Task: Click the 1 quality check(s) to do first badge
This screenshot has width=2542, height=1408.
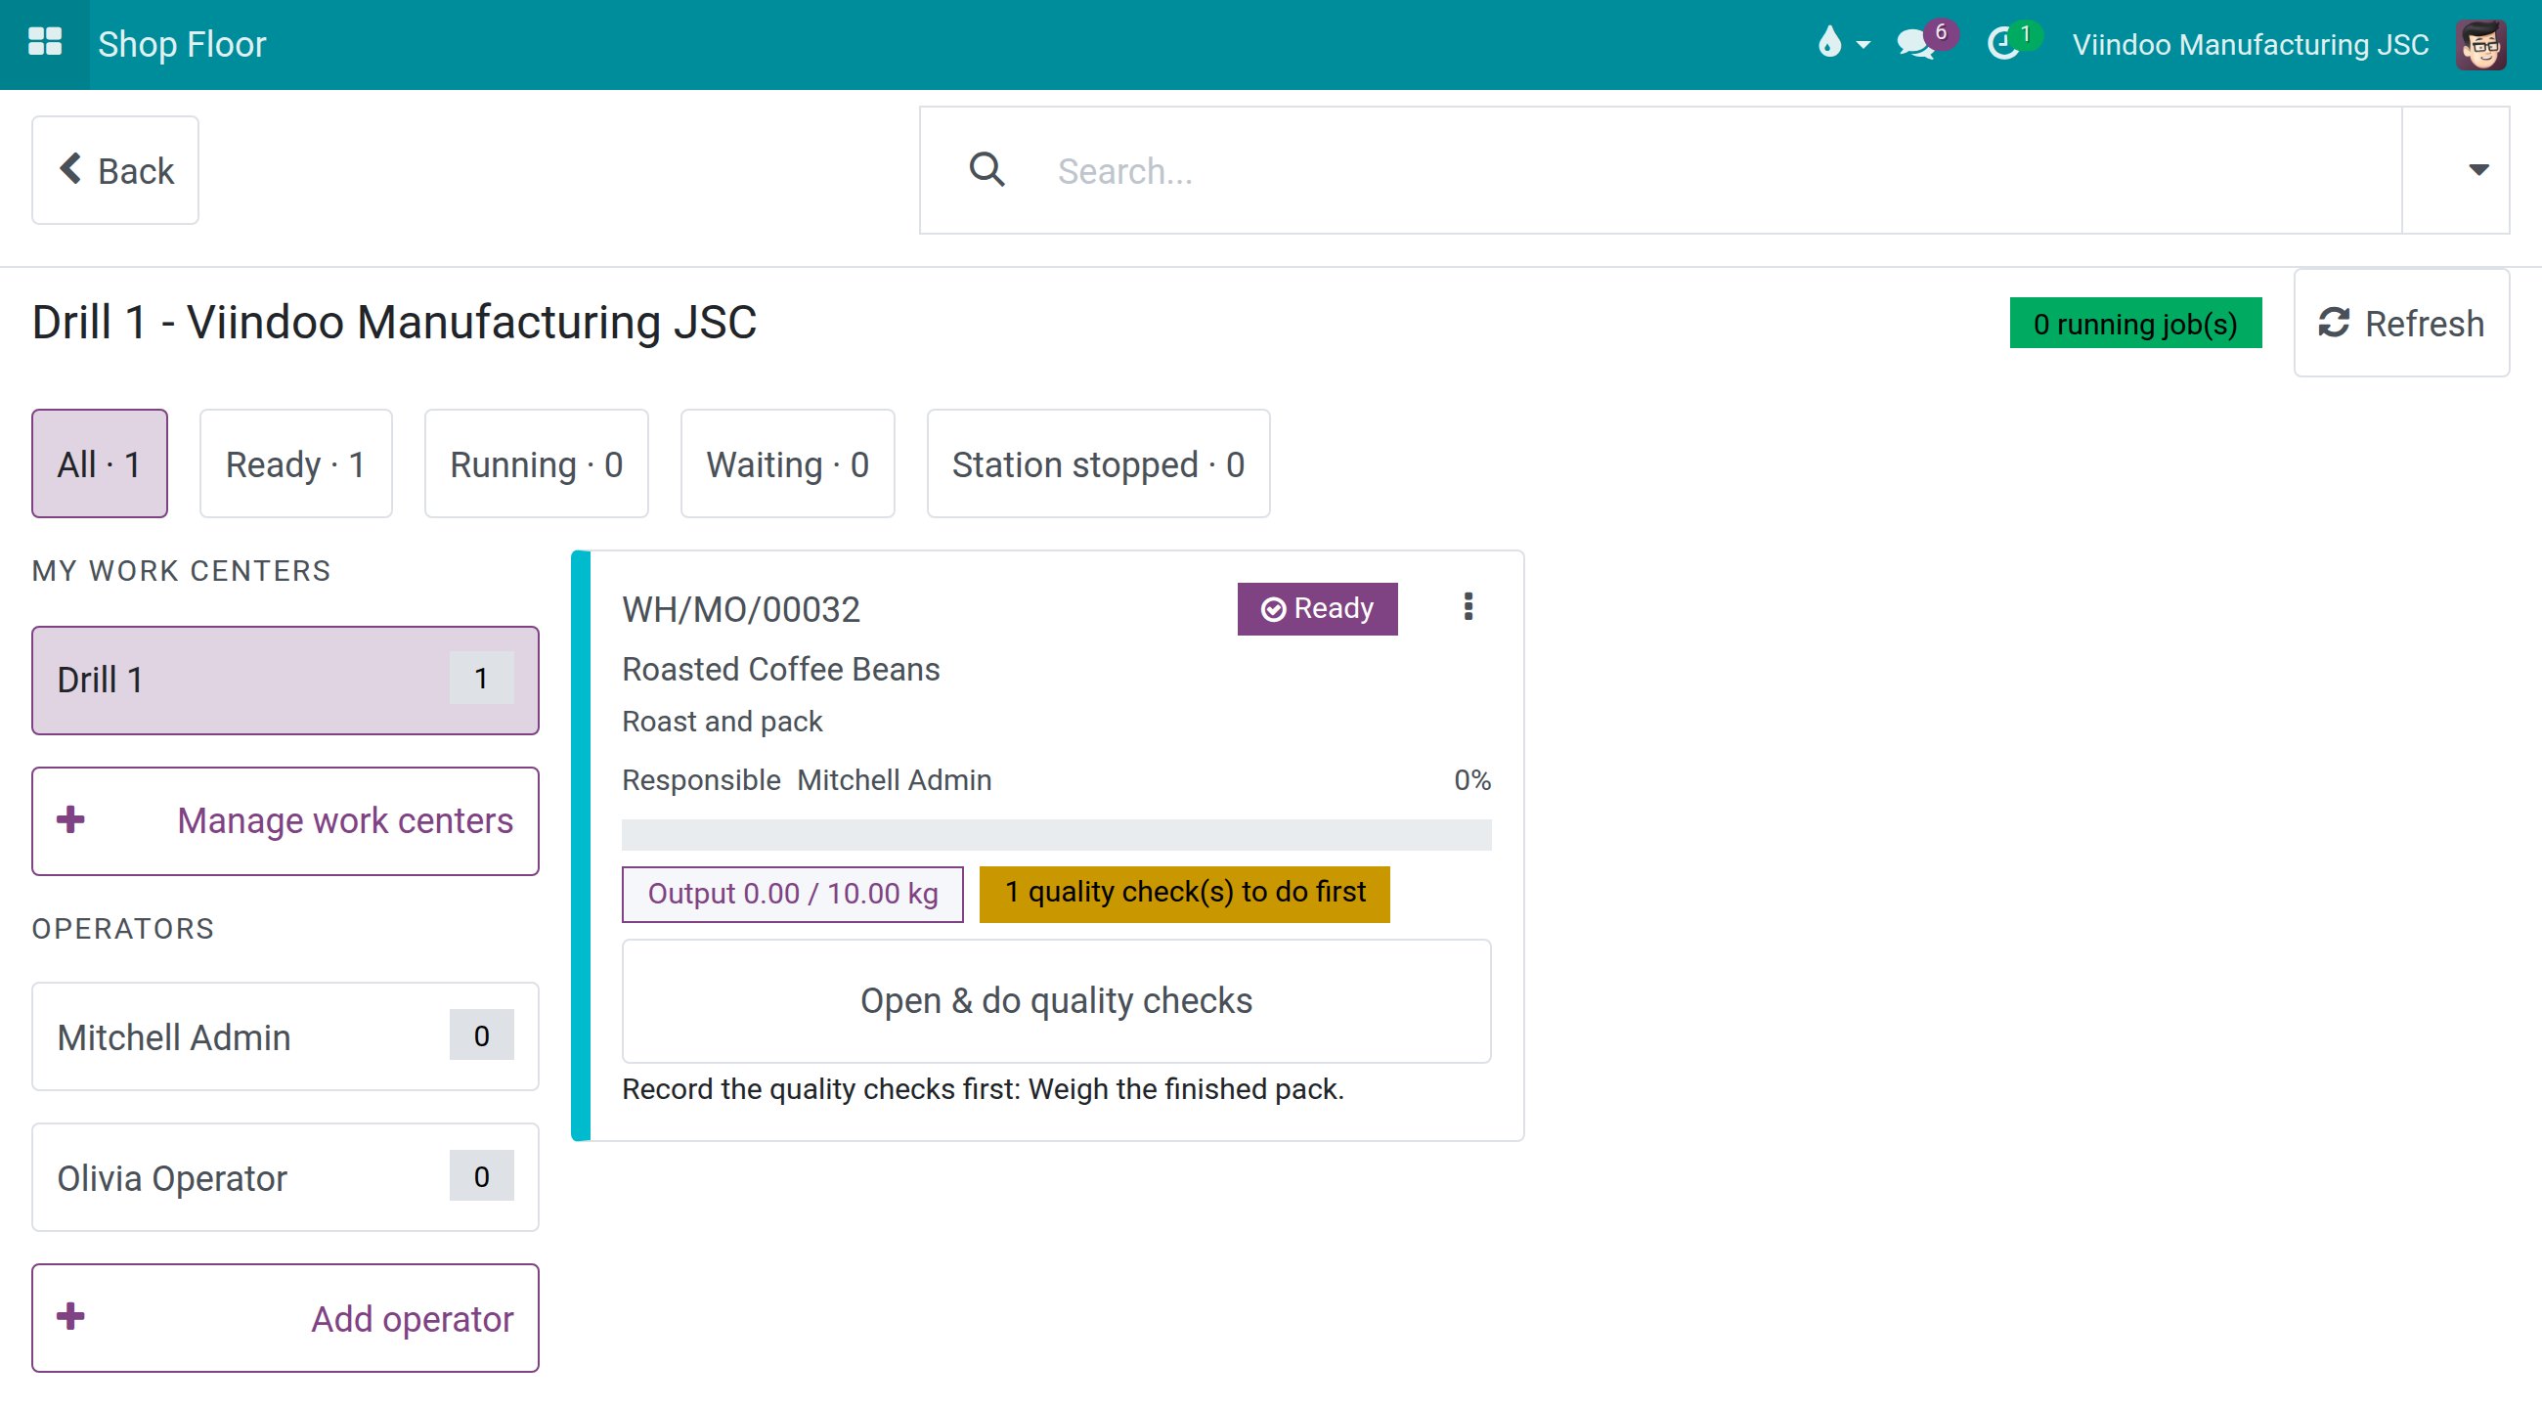Action: coord(1184,894)
